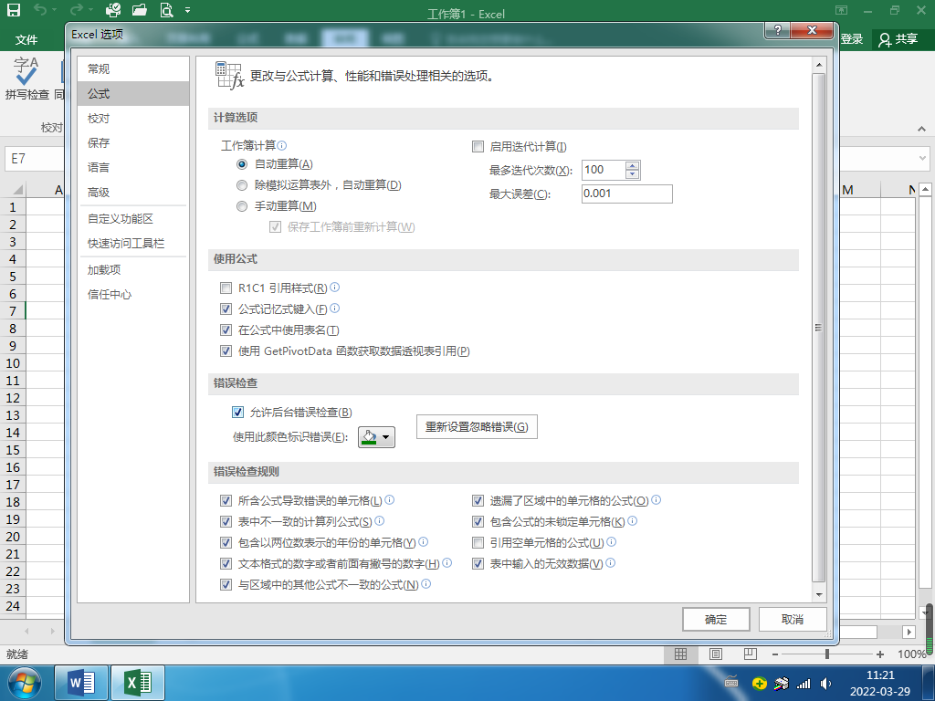Screen dimensions: 935x701
Task: Click the volume speaker tray icon
Action: [825, 683]
